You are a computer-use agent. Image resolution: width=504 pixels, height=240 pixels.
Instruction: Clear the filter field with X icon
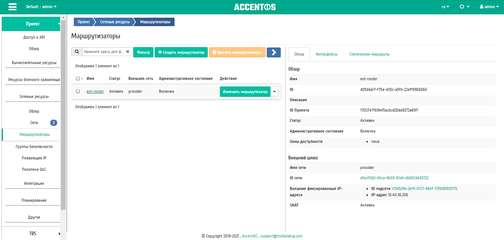[128, 52]
